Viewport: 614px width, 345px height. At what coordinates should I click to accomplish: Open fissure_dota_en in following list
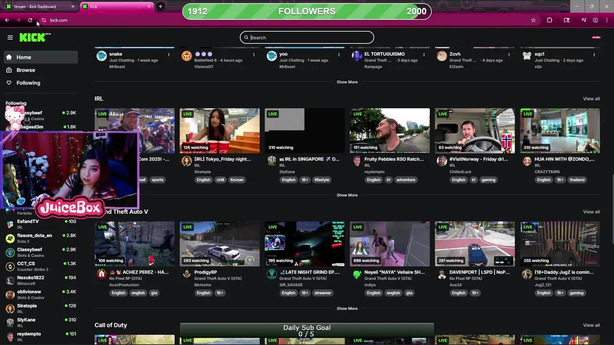[x=41, y=238]
